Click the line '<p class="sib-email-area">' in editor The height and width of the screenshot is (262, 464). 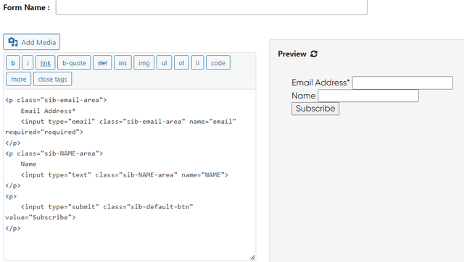coord(56,100)
